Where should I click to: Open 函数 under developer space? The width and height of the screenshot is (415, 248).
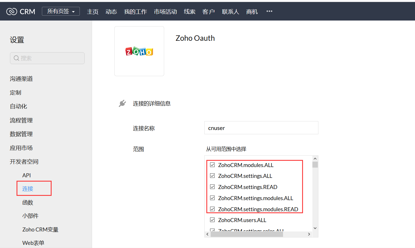(28, 202)
